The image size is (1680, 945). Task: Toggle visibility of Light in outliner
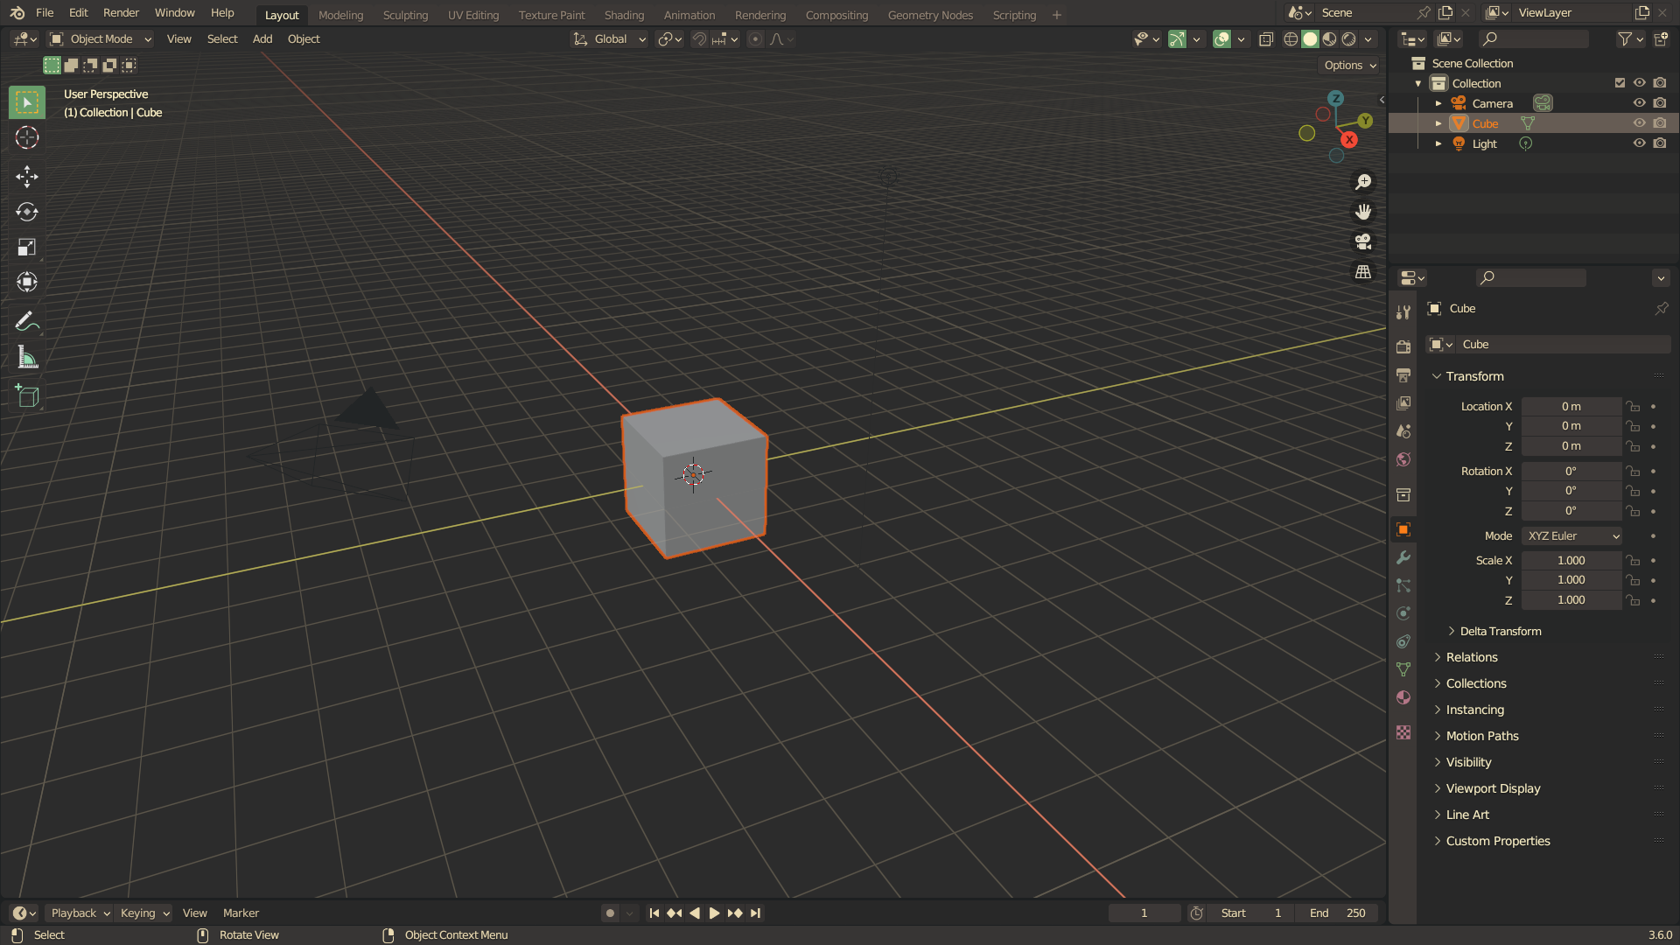point(1639,142)
